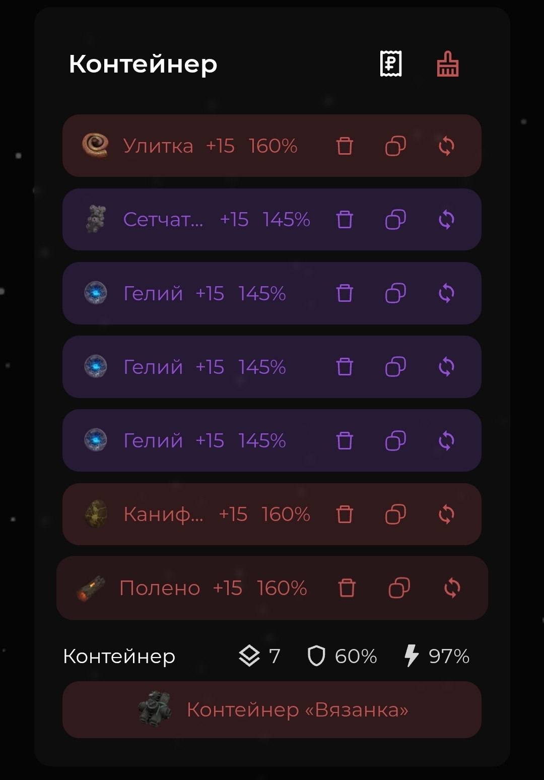Click the red broom clear icon

(x=447, y=64)
